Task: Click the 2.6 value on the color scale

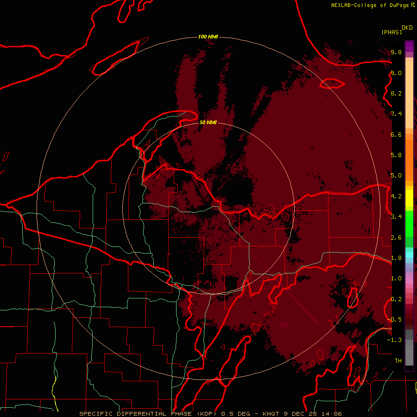Action: (396, 238)
